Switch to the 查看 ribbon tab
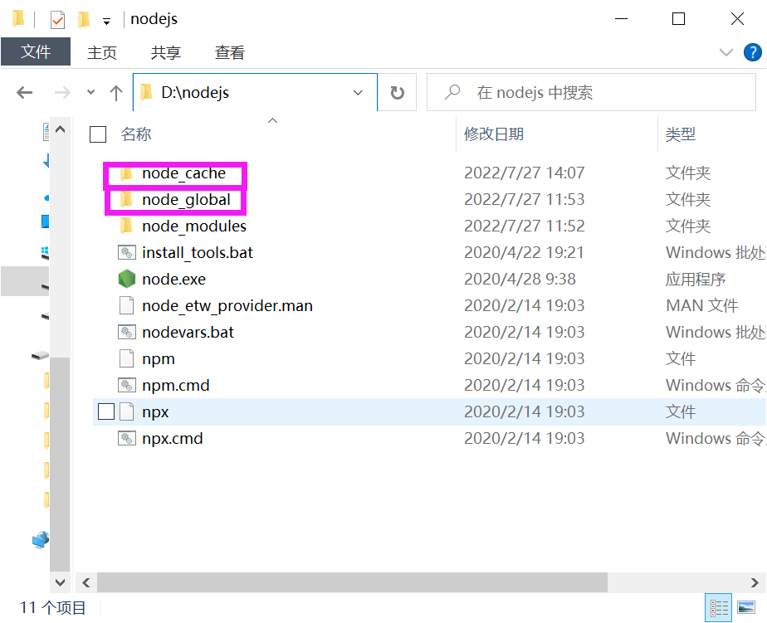This screenshot has width=767, height=623. click(x=229, y=52)
